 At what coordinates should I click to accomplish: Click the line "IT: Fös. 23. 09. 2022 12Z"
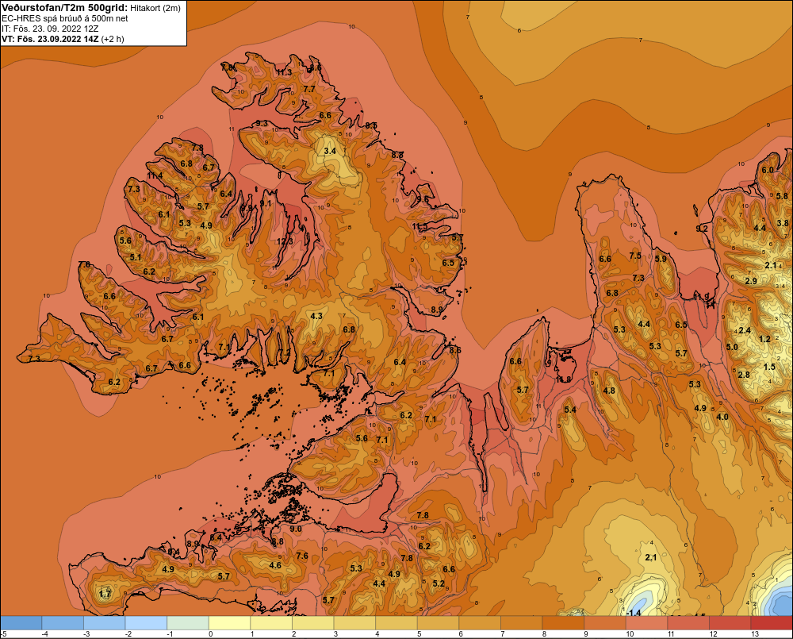coord(50,29)
